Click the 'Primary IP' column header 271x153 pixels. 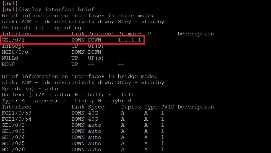[x=134, y=34]
